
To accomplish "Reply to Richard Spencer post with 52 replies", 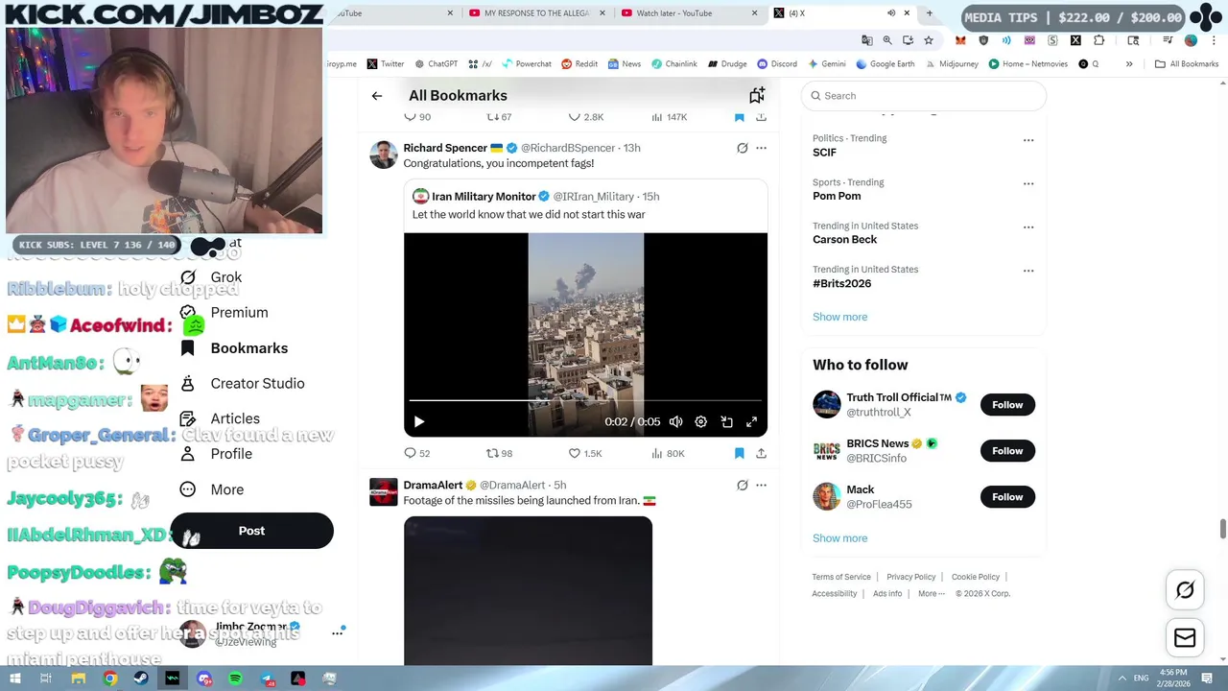I will (417, 453).
